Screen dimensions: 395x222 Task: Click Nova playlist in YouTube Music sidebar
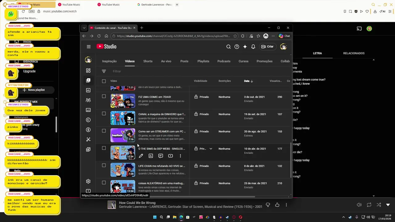click(x=34, y=90)
